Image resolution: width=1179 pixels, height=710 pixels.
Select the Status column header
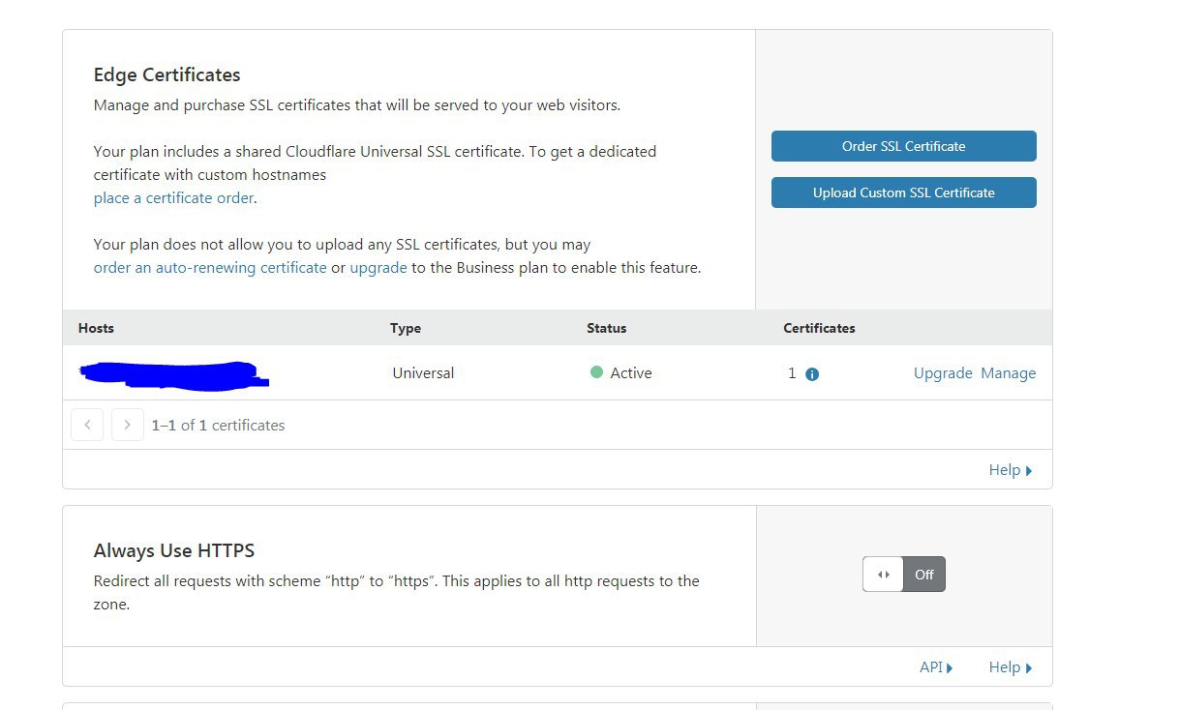tap(607, 328)
